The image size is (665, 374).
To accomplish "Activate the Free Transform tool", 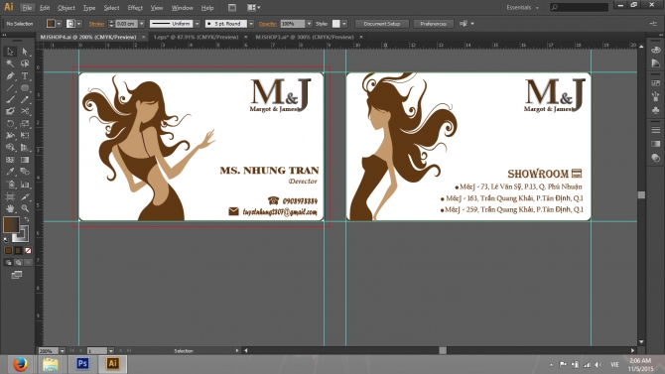I will click(x=25, y=136).
